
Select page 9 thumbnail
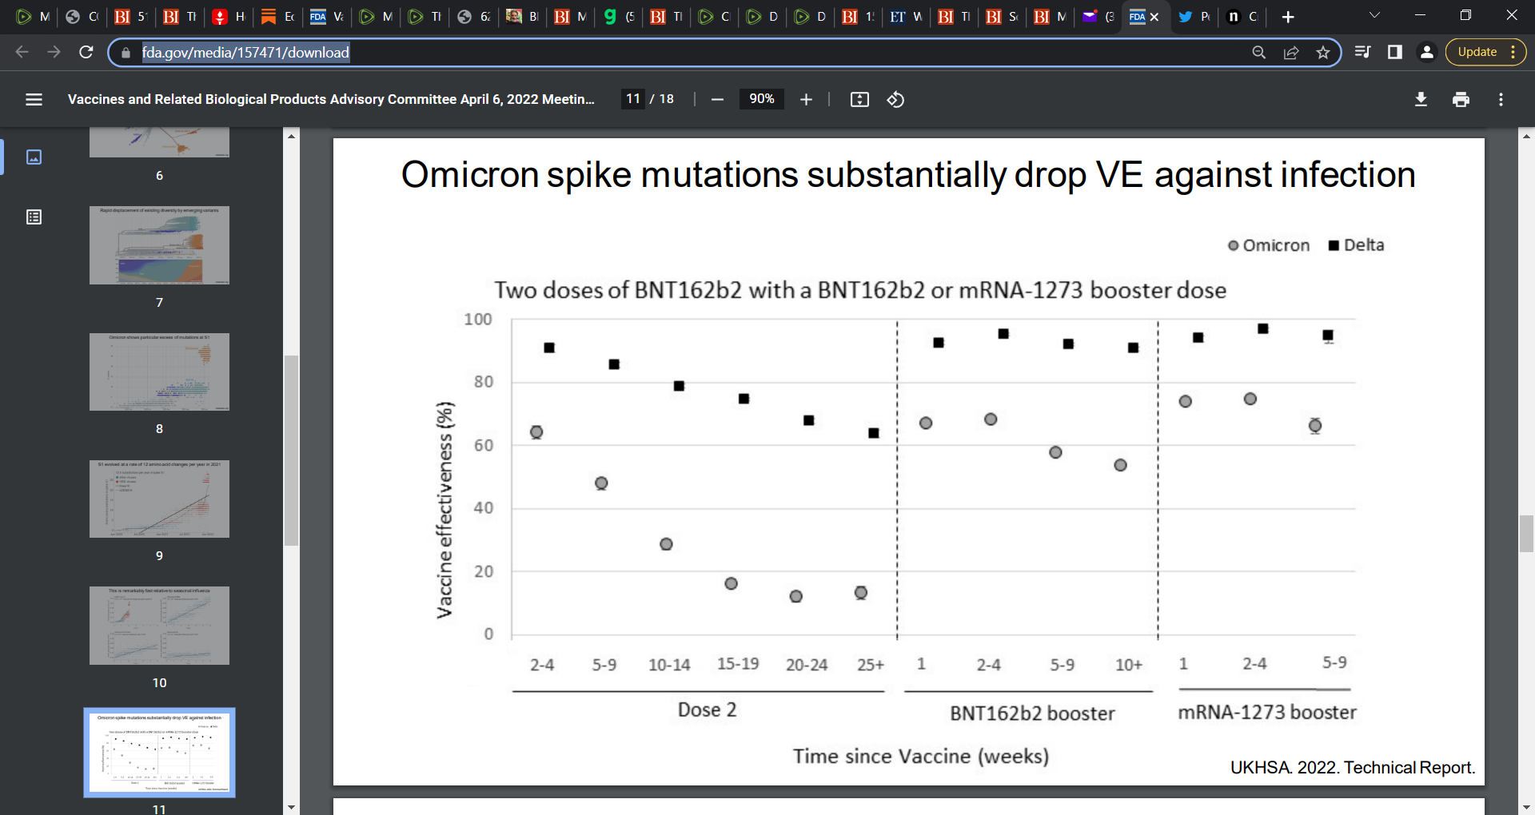(x=159, y=499)
